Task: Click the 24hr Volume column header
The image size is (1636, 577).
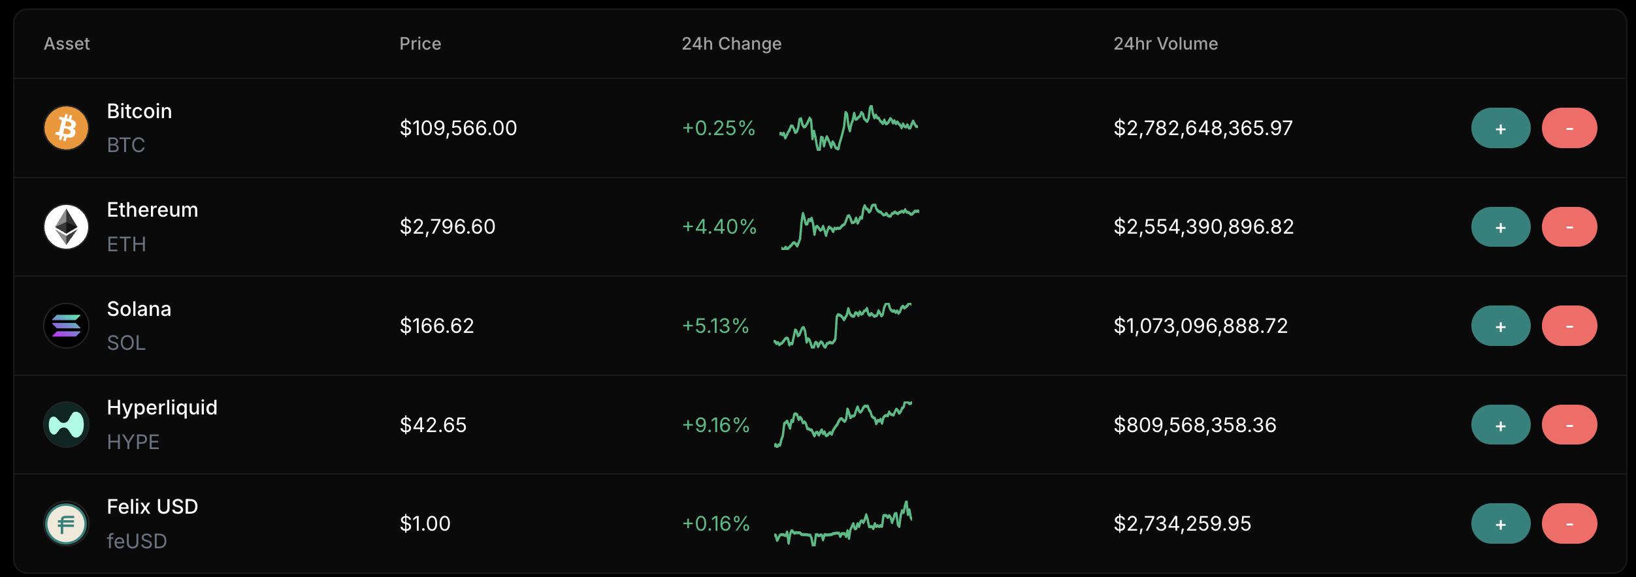Action: 1166,43
